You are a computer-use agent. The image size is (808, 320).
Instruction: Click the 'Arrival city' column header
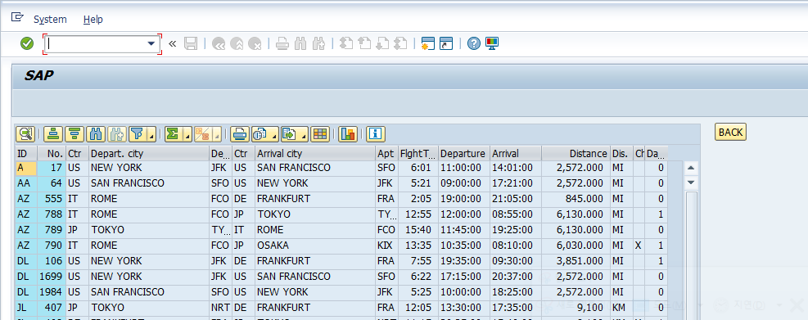point(315,154)
